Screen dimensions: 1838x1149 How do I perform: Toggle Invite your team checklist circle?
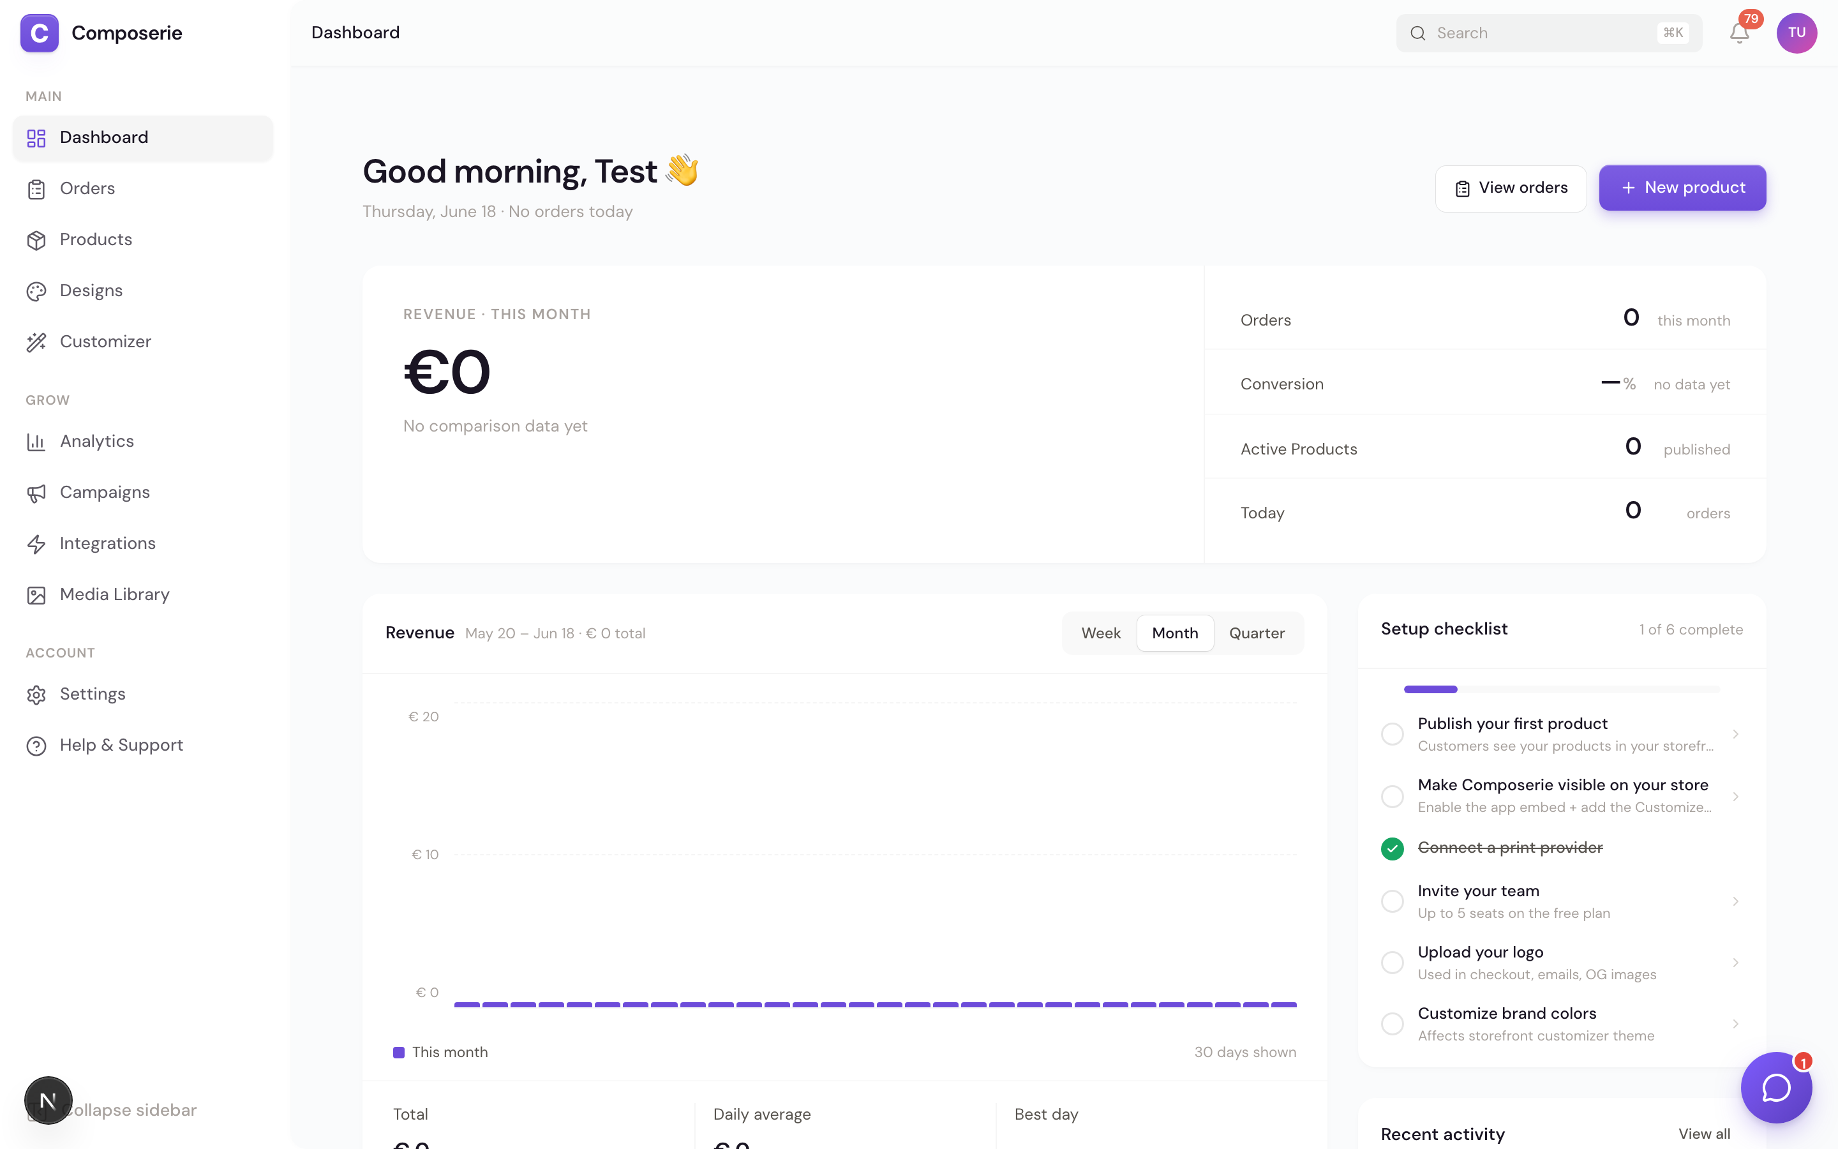(x=1392, y=901)
